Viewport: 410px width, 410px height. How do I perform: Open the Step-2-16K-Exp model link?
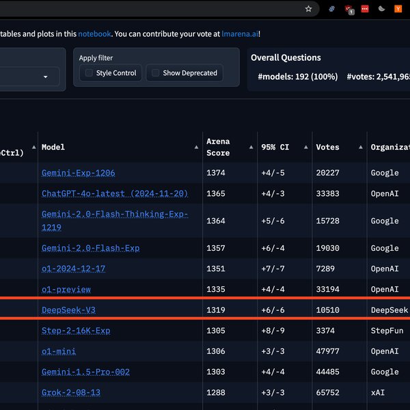pyautogui.click(x=76, y=331)
